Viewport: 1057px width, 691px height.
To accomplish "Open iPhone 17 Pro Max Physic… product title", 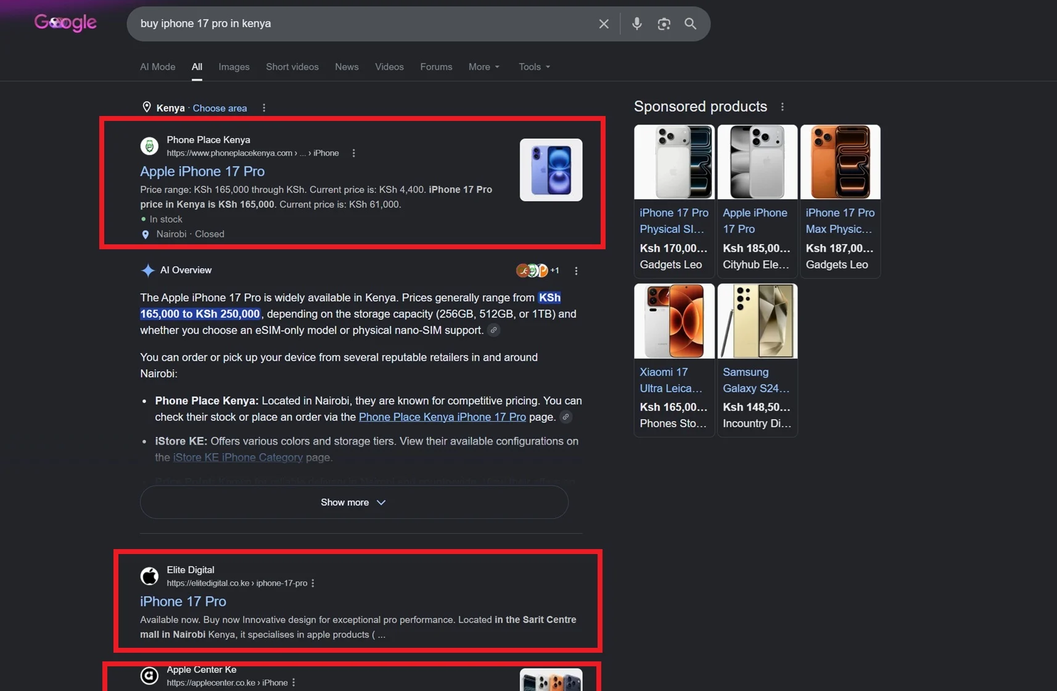I will pos(840,221).
